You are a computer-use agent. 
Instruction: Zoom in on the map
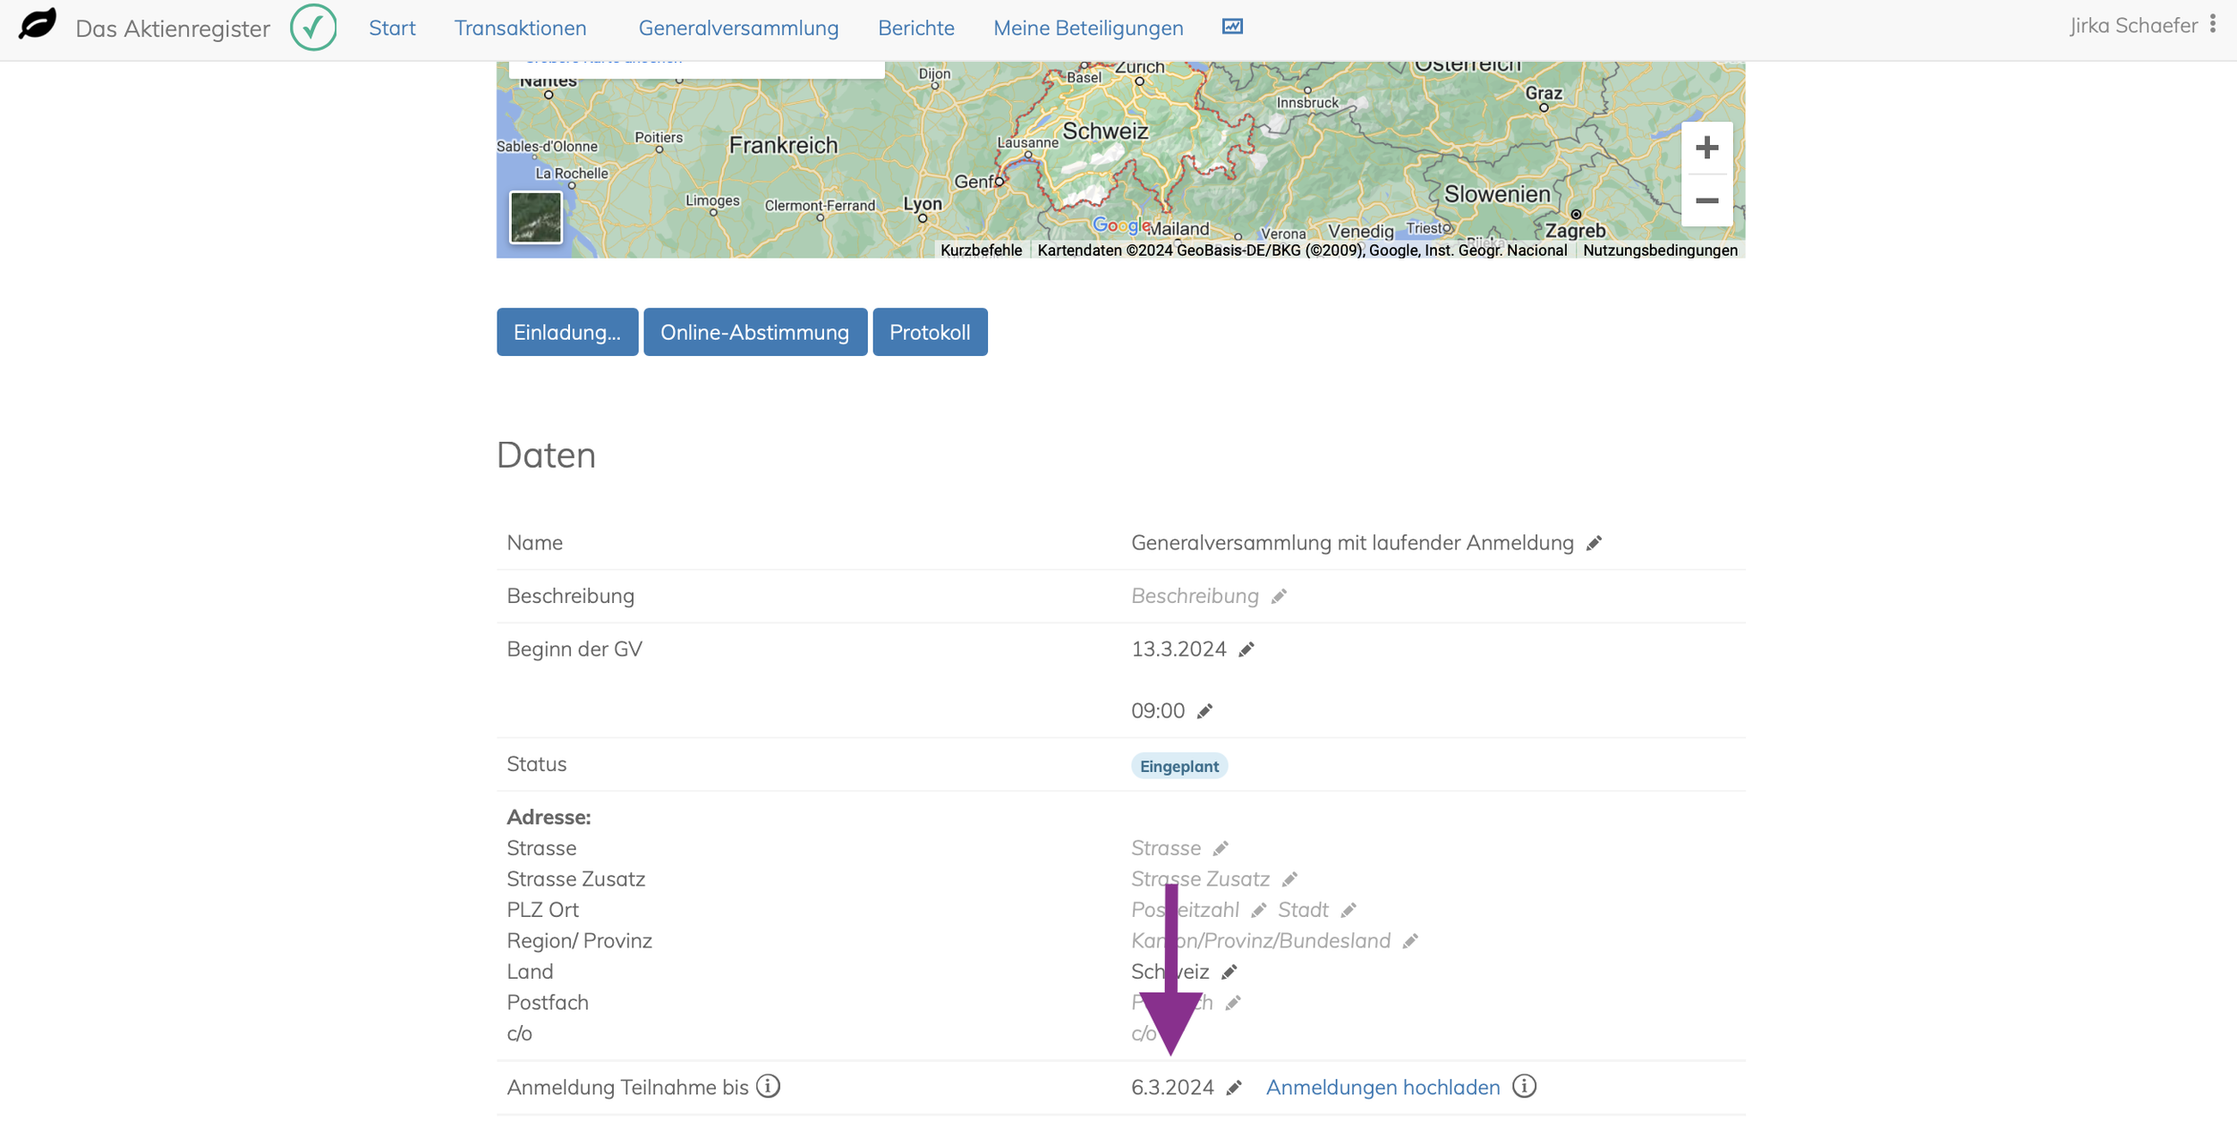click(1706, 148)
